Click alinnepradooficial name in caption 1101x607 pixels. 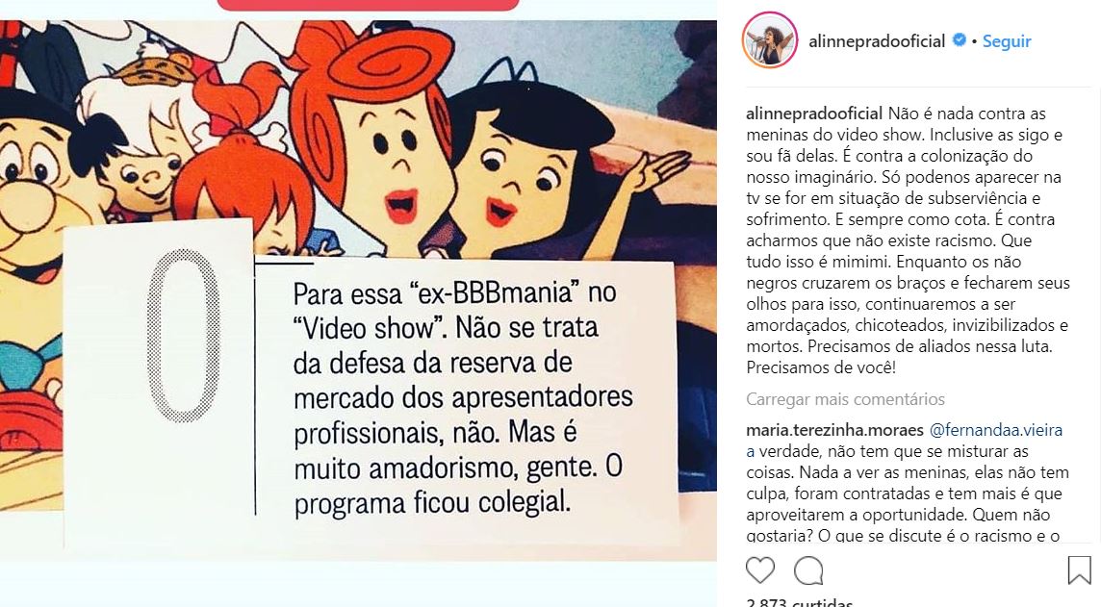[814, 114]
